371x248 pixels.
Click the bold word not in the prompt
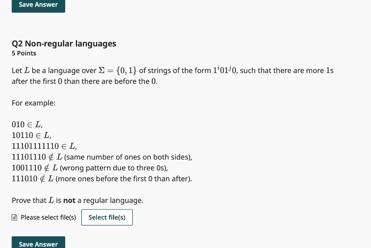pyautogui.click(x=69, y=200)
